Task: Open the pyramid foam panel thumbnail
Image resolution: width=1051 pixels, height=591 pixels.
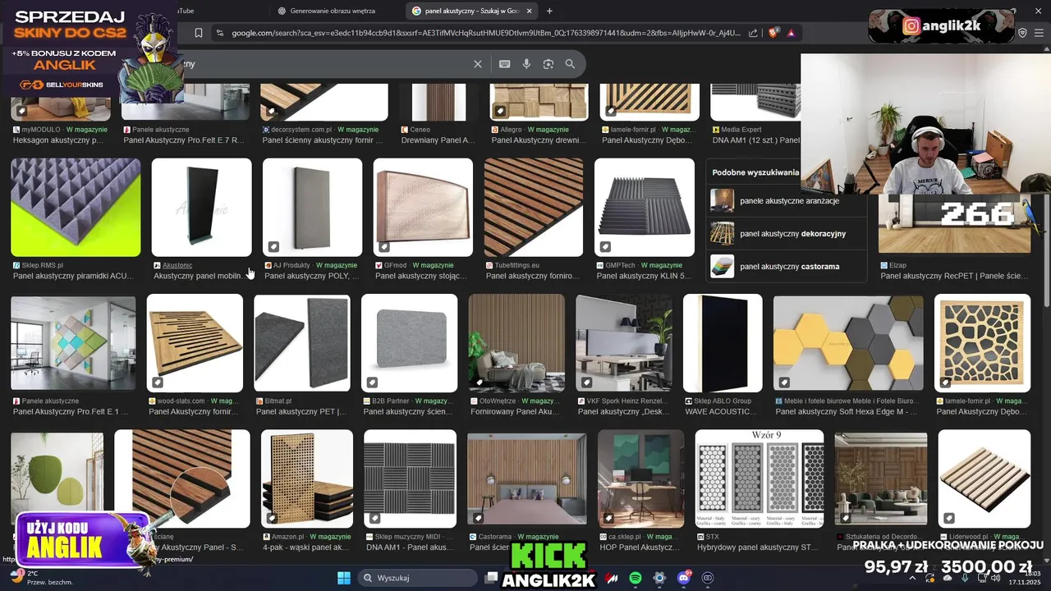Action: [76, 208]
